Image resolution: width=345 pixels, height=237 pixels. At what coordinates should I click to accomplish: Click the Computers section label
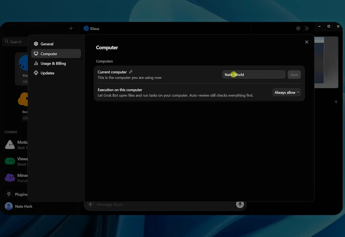point(104,61)
